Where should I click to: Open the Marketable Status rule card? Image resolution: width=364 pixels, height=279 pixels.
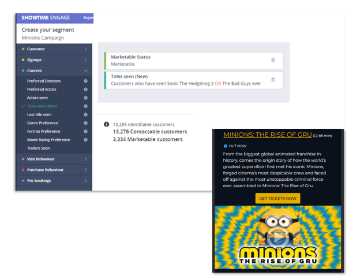(194, 61)
